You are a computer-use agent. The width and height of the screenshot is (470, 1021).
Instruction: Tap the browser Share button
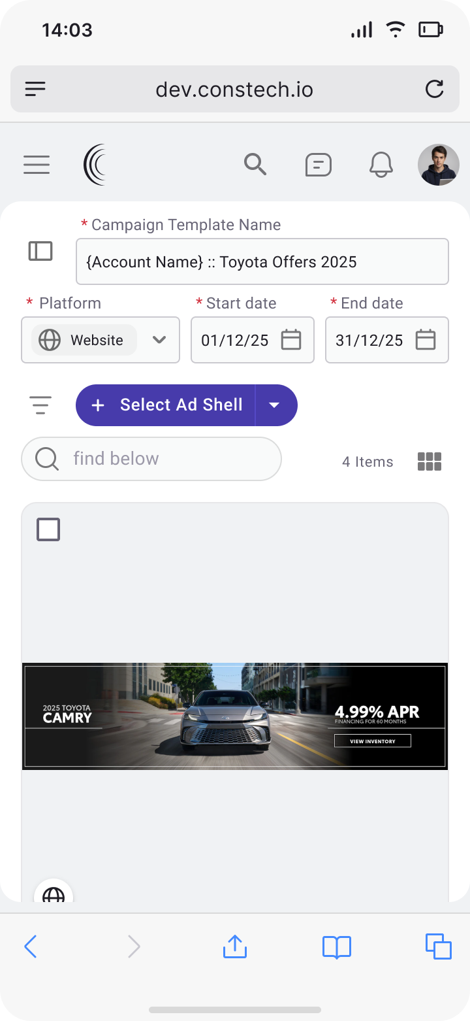pyautogui.click(x=234, y=946)
